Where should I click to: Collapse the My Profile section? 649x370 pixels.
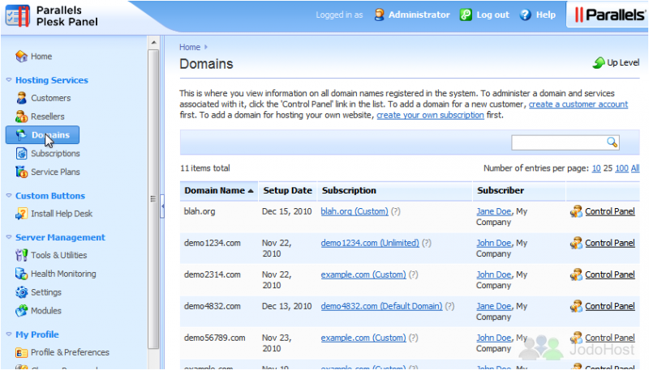click(9, 334)
